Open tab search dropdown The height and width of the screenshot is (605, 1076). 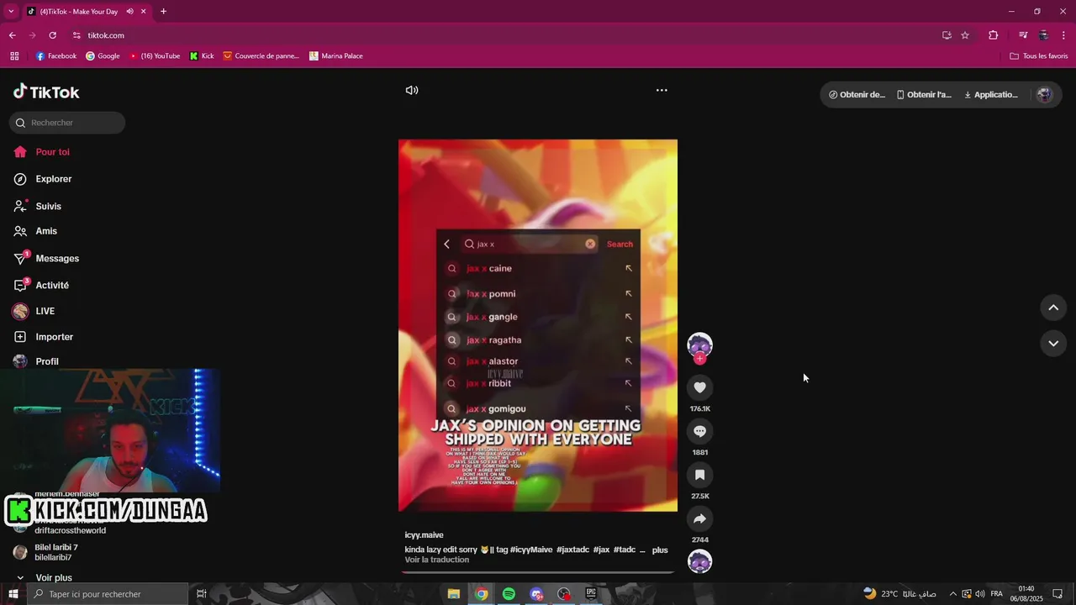[11, 12]
